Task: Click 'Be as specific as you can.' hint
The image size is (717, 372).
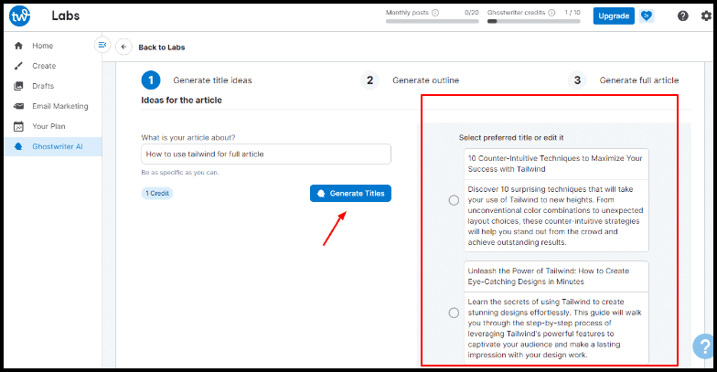Action: click(179, 172)
